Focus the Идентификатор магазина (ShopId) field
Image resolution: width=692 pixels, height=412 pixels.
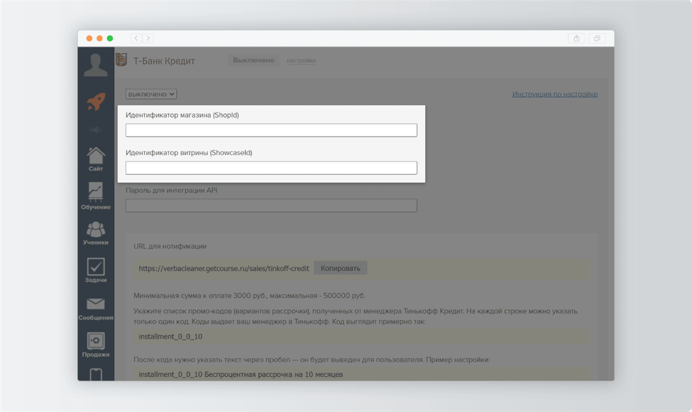click(271, 130)
